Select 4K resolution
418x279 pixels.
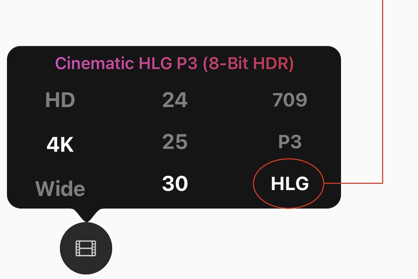point(60,145)
